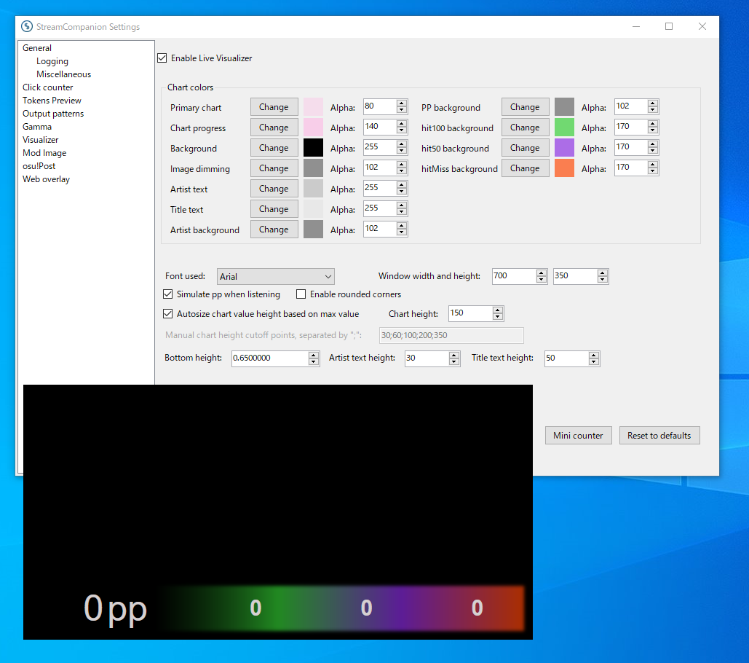Disable the Enable Live Visualizer checkbox
Image resolution: width=749 pixels, height=663 pixels.
(162, 58)
